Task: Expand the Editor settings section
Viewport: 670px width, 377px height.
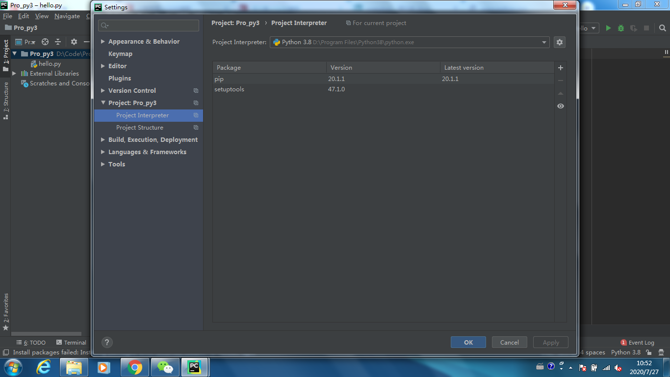Action: (103, 66)
